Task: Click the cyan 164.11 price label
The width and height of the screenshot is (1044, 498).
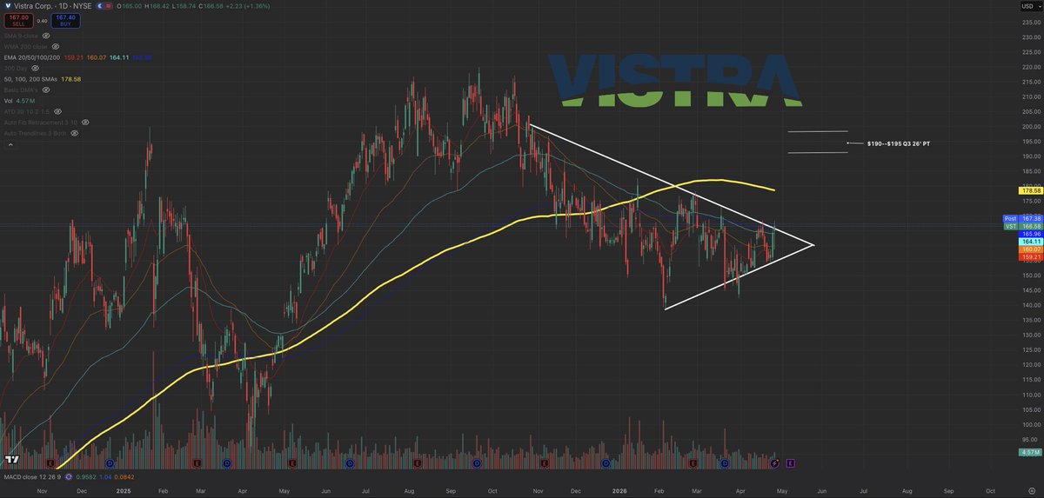Action: [x=1031, y=242]
